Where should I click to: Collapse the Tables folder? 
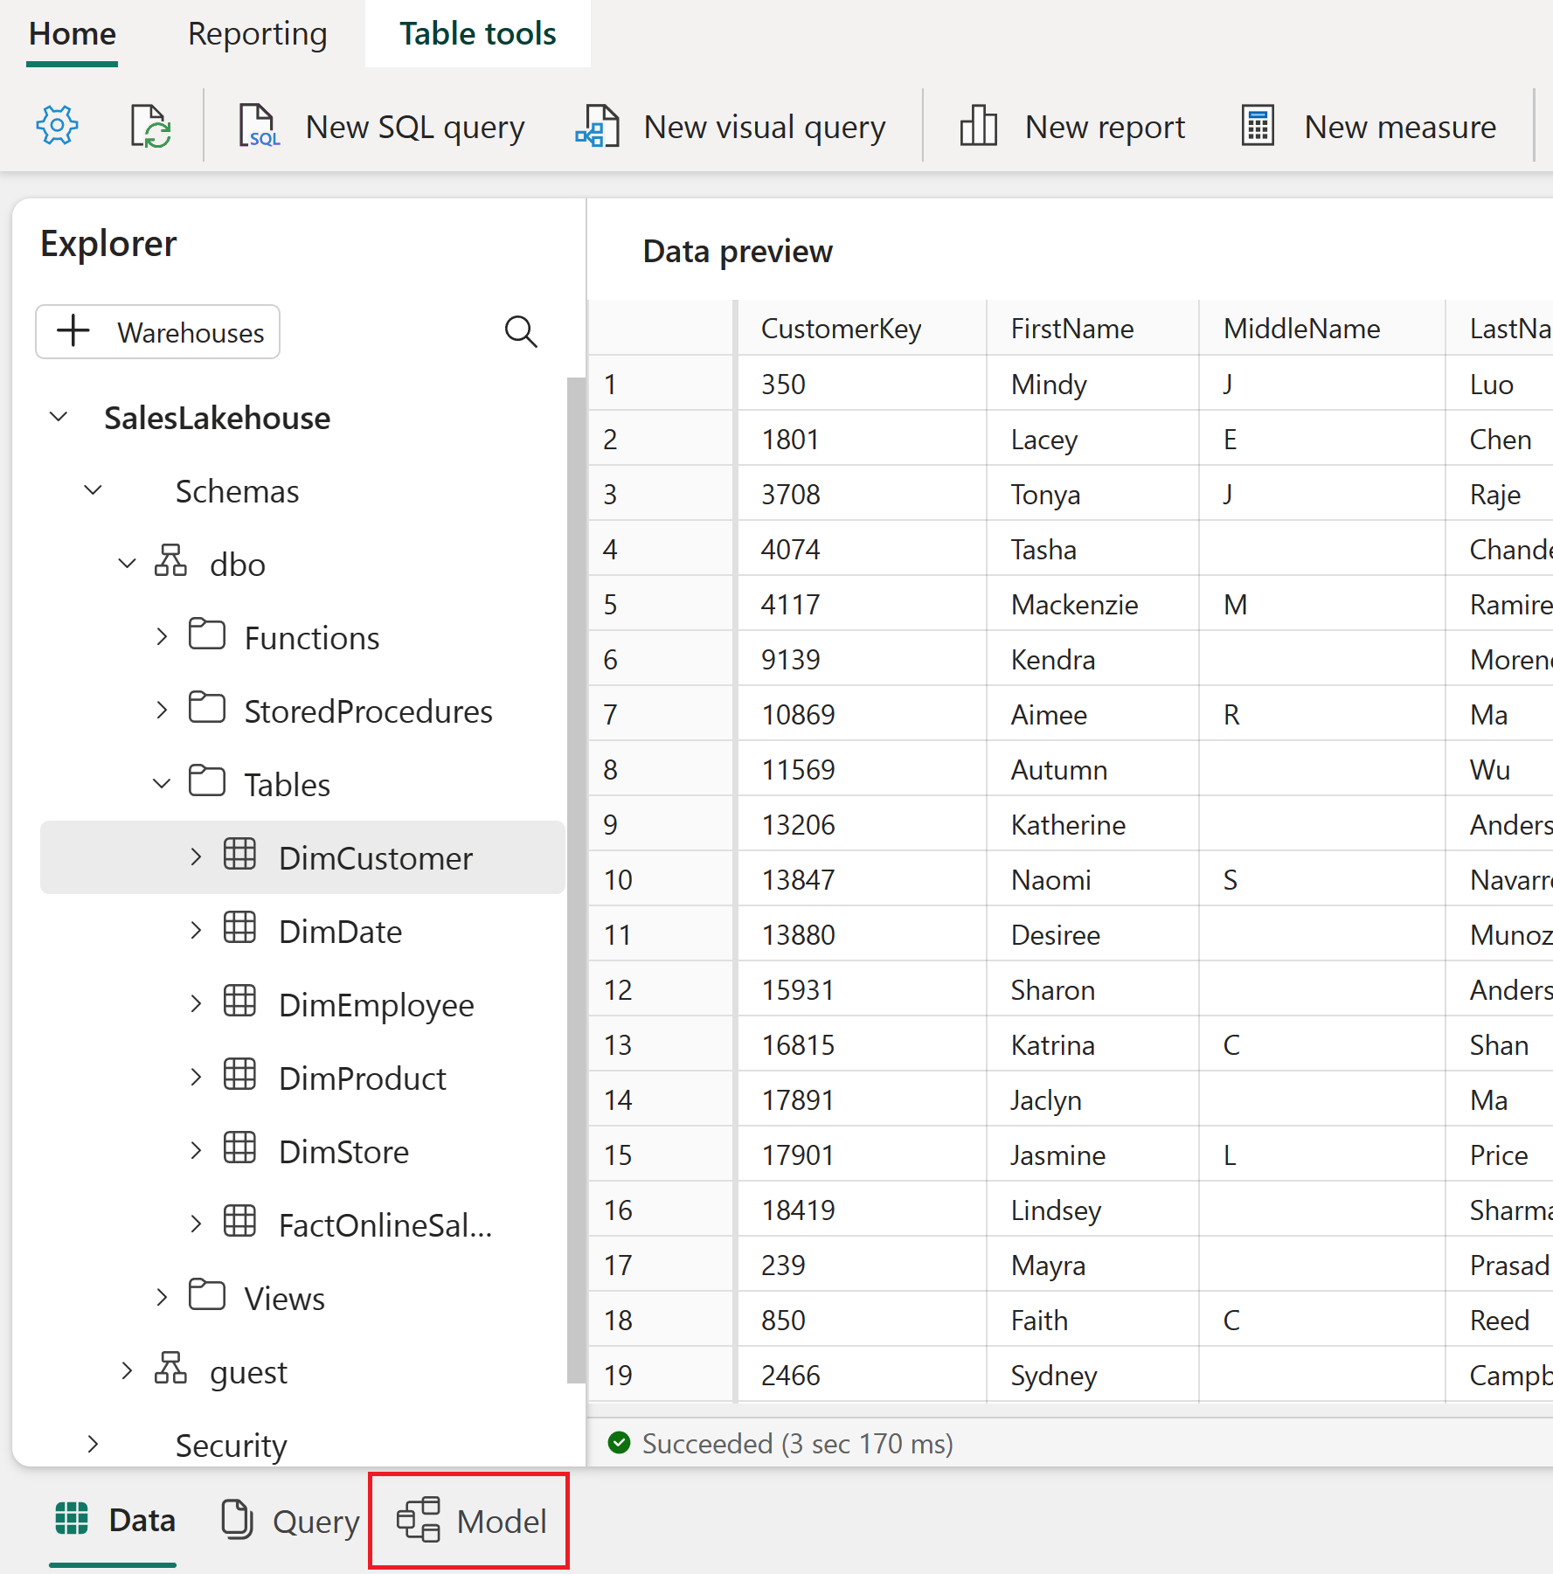coord(161,784)
